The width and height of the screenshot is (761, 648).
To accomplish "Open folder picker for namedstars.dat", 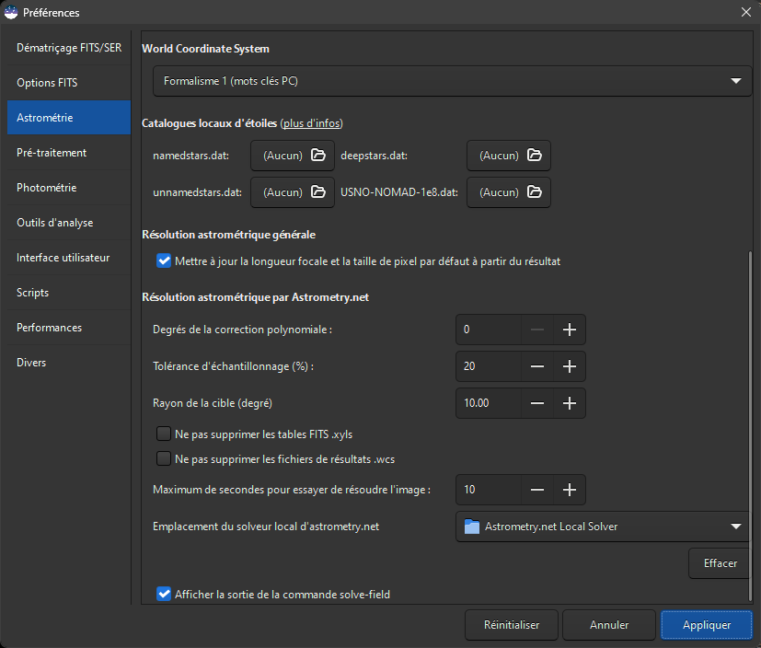I will (318, 156).
